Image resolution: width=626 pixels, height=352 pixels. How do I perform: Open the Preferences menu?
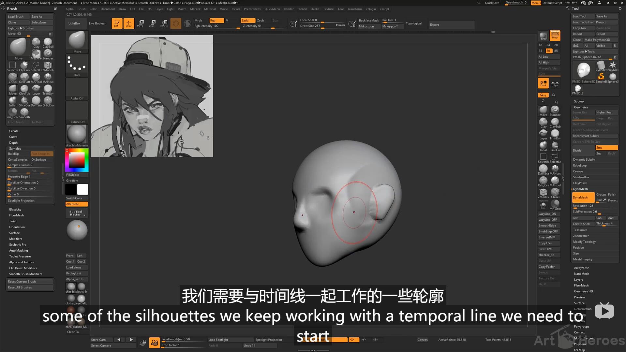(x=252, y=9)
